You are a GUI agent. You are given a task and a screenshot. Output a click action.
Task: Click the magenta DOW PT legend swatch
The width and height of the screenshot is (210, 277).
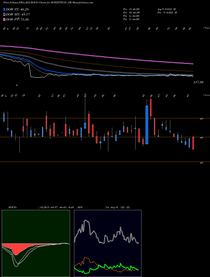tap(5, 19)
